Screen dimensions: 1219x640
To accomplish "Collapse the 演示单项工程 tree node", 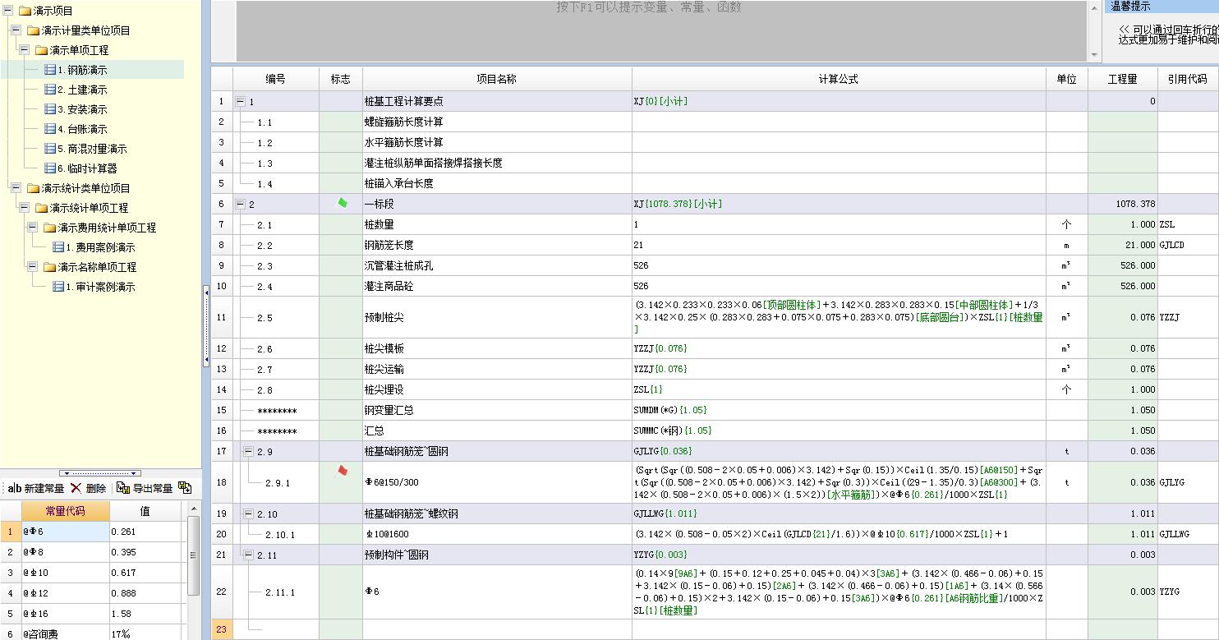I will [x=24, y=50].
